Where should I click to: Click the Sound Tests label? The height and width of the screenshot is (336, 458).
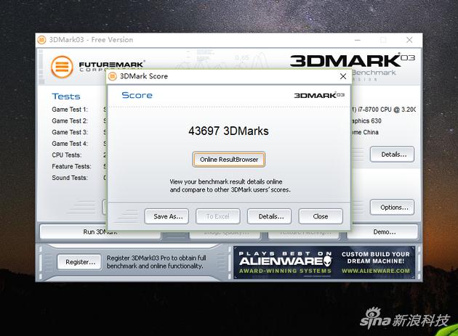(70, 178)
